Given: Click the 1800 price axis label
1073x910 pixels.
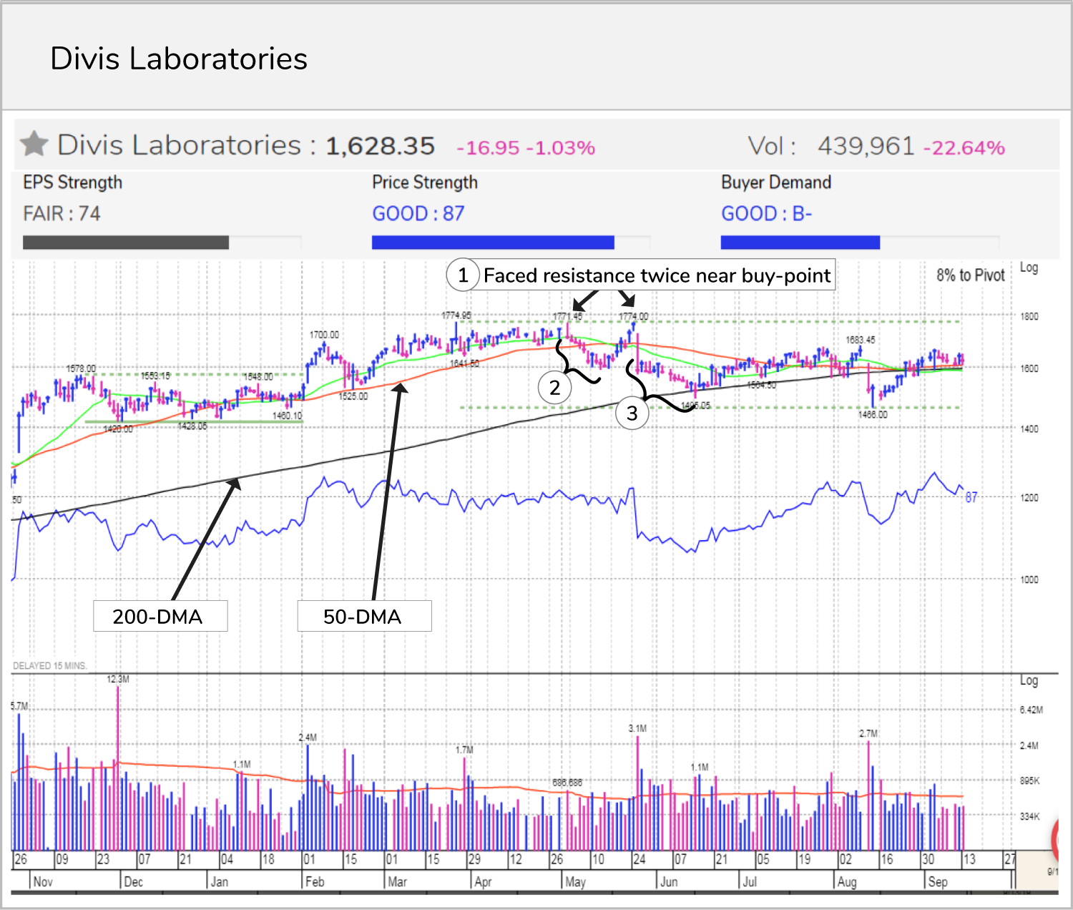Looking at the screenshot, I should [1029, 316].
